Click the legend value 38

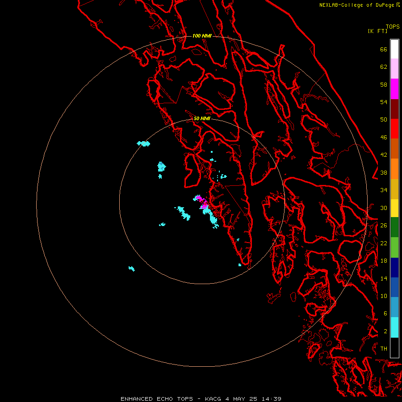(x=384, y=173)
